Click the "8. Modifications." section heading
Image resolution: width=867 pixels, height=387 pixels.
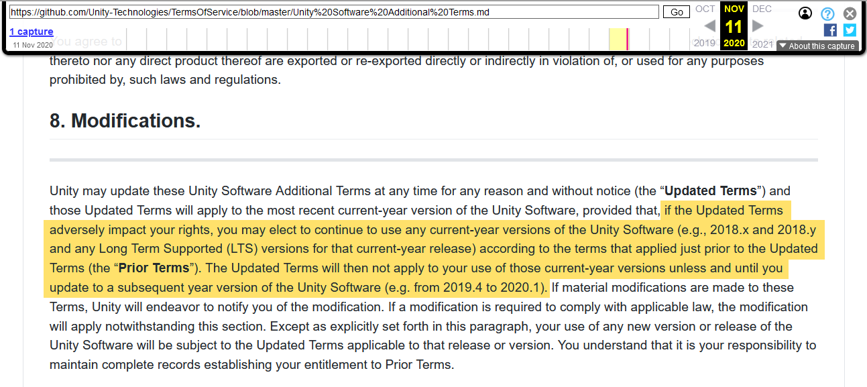(125, 121)
